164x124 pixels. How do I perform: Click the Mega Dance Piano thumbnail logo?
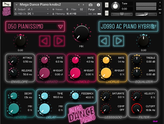pos(7,11)
